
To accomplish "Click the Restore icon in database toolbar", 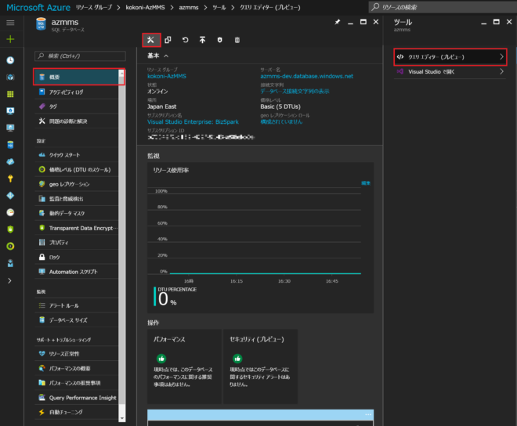I will tap(186, 39).
